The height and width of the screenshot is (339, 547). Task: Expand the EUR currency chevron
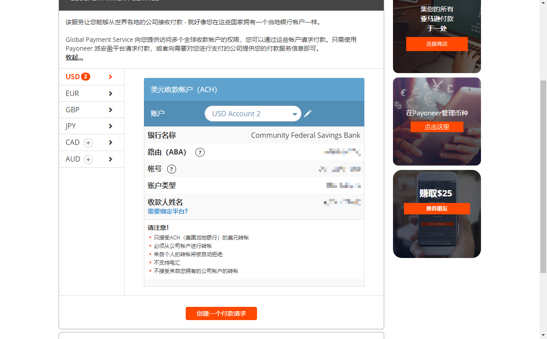[110, 93]
